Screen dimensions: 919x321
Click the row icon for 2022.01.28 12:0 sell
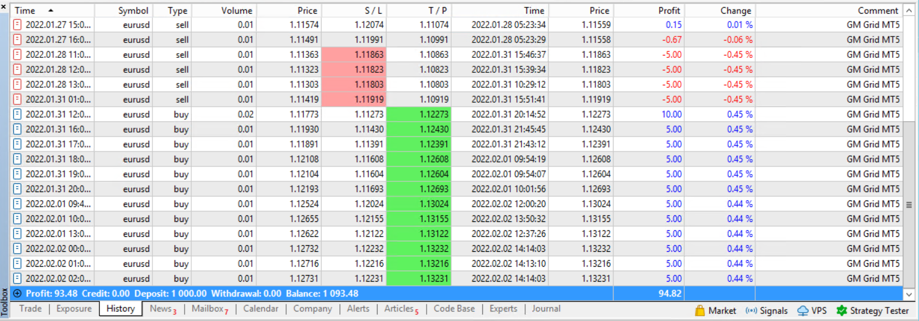click(17, 70)
